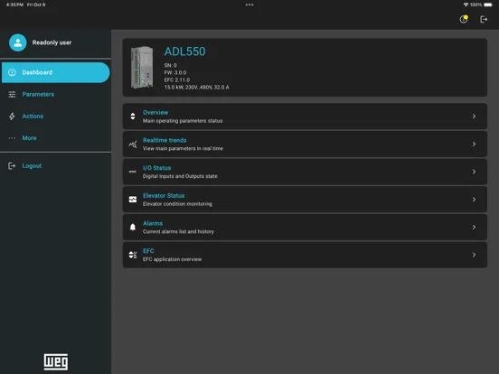Click the Logout door icon in sidebar

click(x=12, y=165)
